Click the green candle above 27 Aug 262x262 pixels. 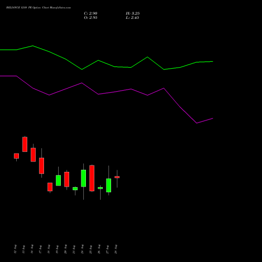(x=108, y=185)
